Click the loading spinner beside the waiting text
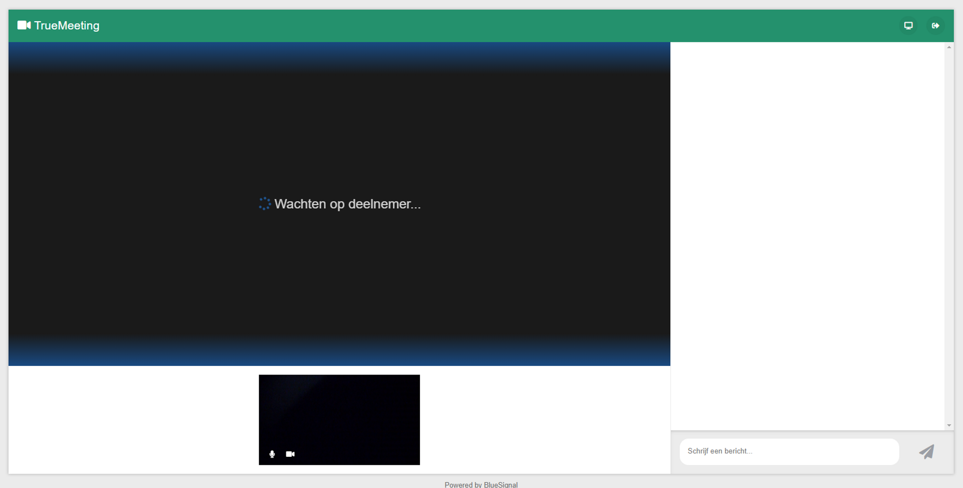963x488 pixels. point(264,204)
